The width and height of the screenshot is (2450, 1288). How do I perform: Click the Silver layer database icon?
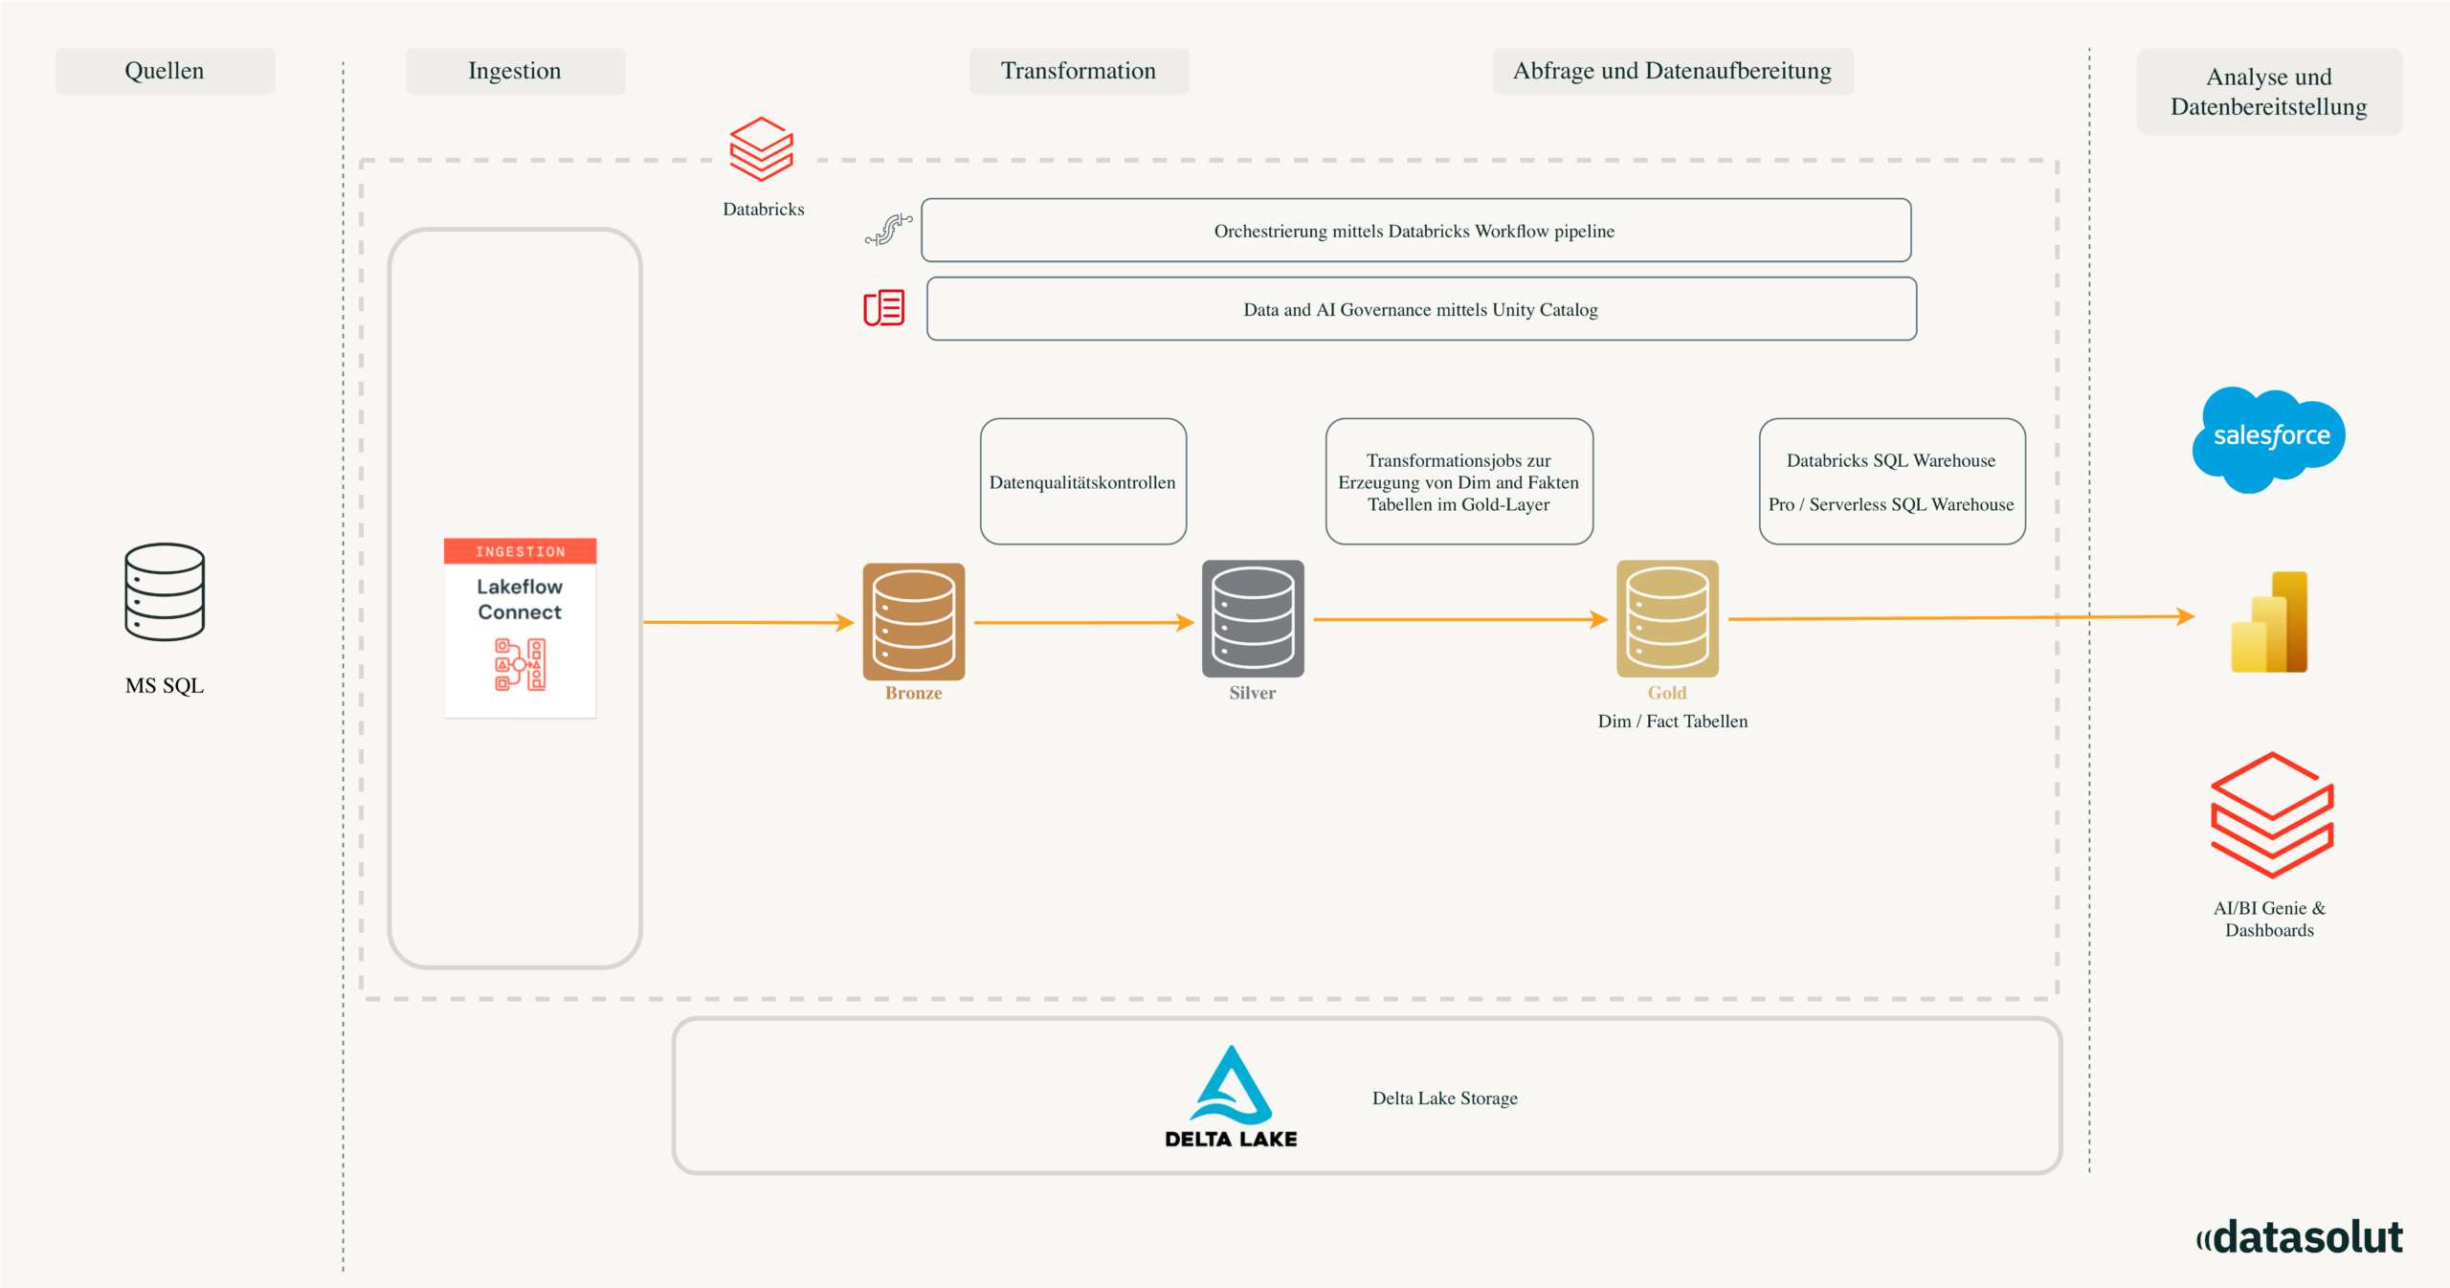click(1253, 619)
